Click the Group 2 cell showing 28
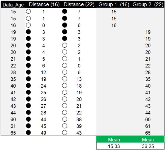 [148, 72]
